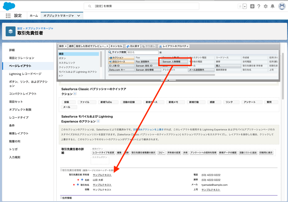Open レコードタイプ in the sidebar
Viewport: 288px width, 202px height.
(19, 117)
